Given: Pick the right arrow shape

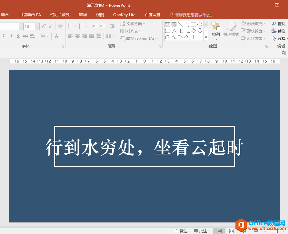Looking at the screenshot, I should 193,31.
